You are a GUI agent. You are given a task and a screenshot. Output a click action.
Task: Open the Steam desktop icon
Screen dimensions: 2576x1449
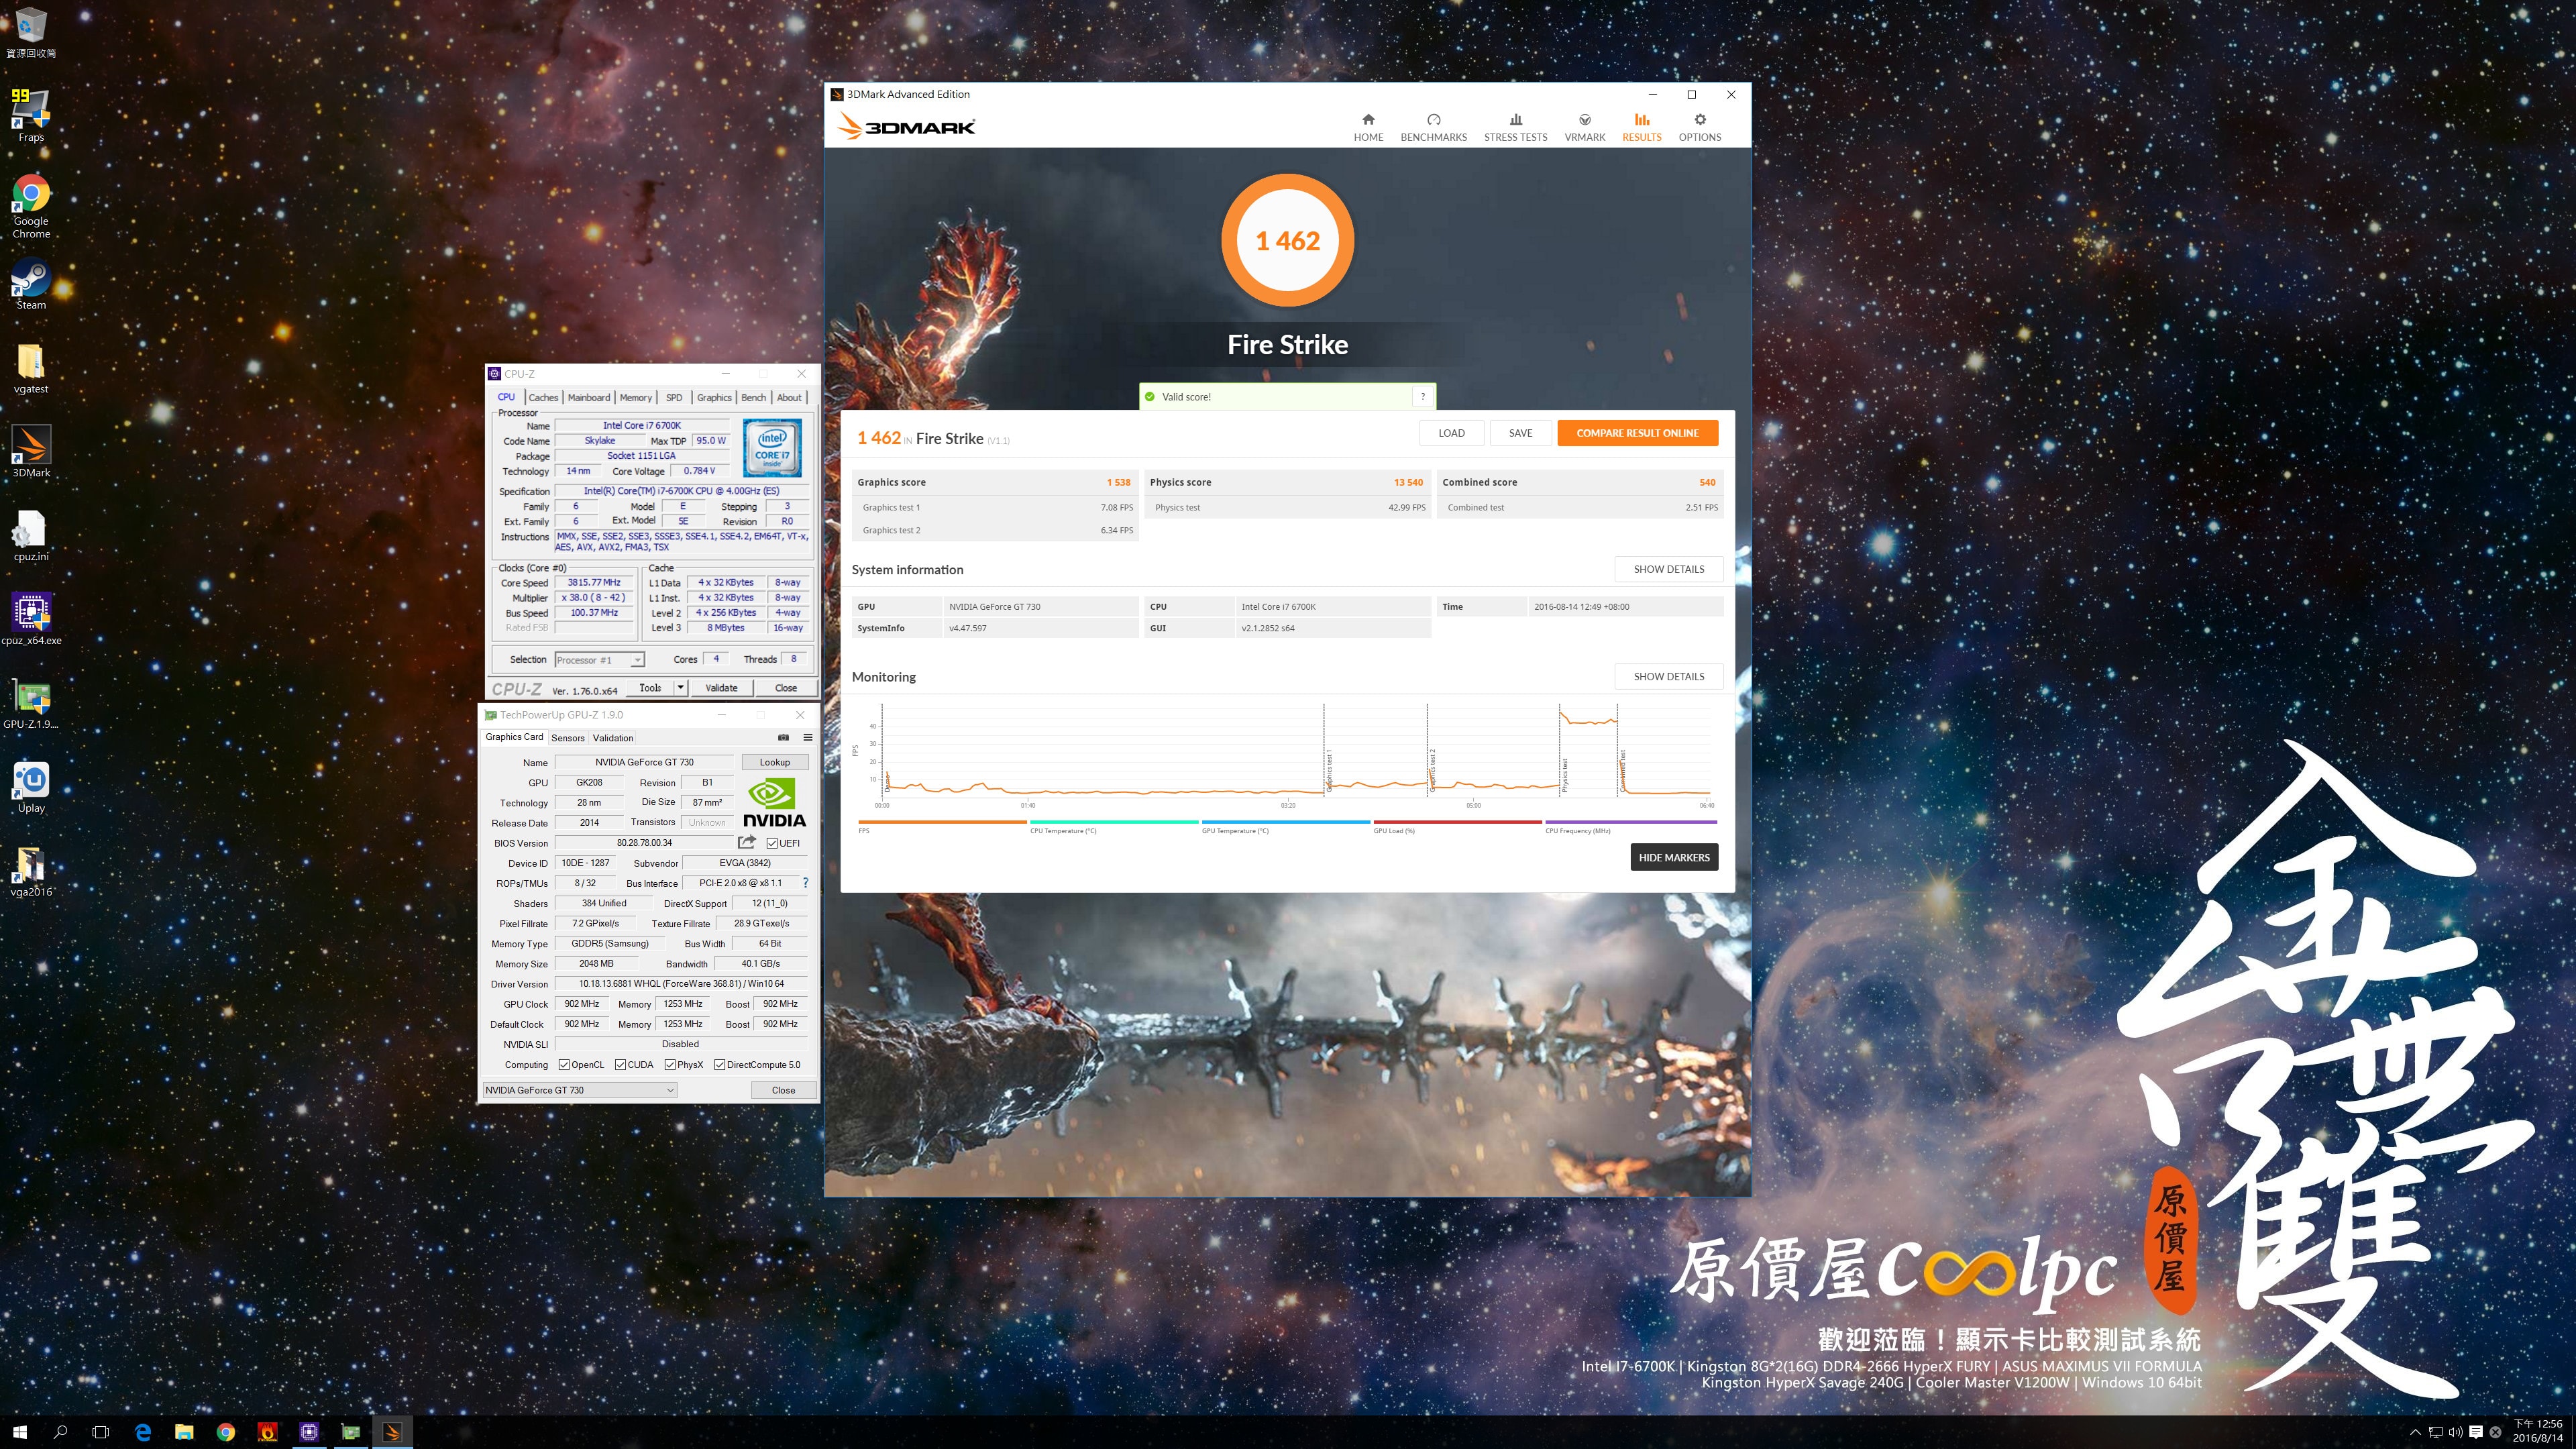[x=31, y=284]
